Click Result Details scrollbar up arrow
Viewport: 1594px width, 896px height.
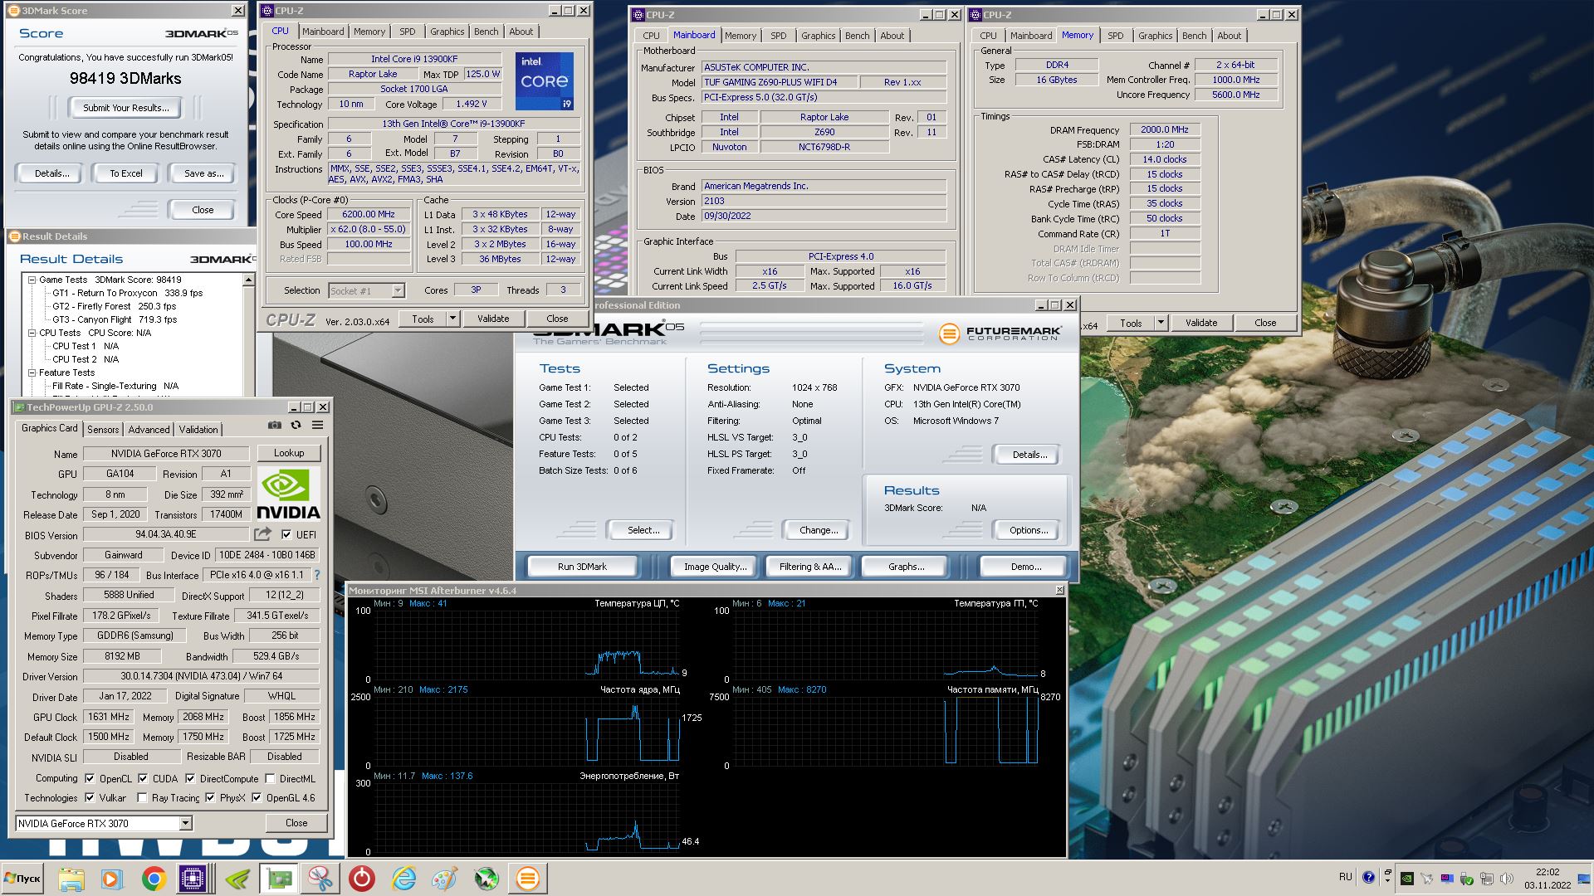point(248,280)
